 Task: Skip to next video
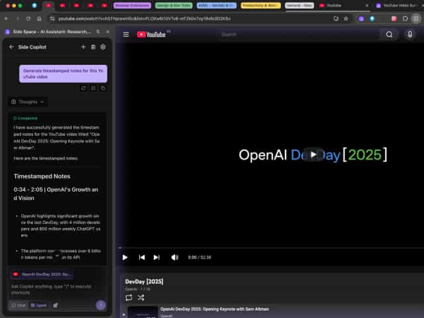[156, 257]
